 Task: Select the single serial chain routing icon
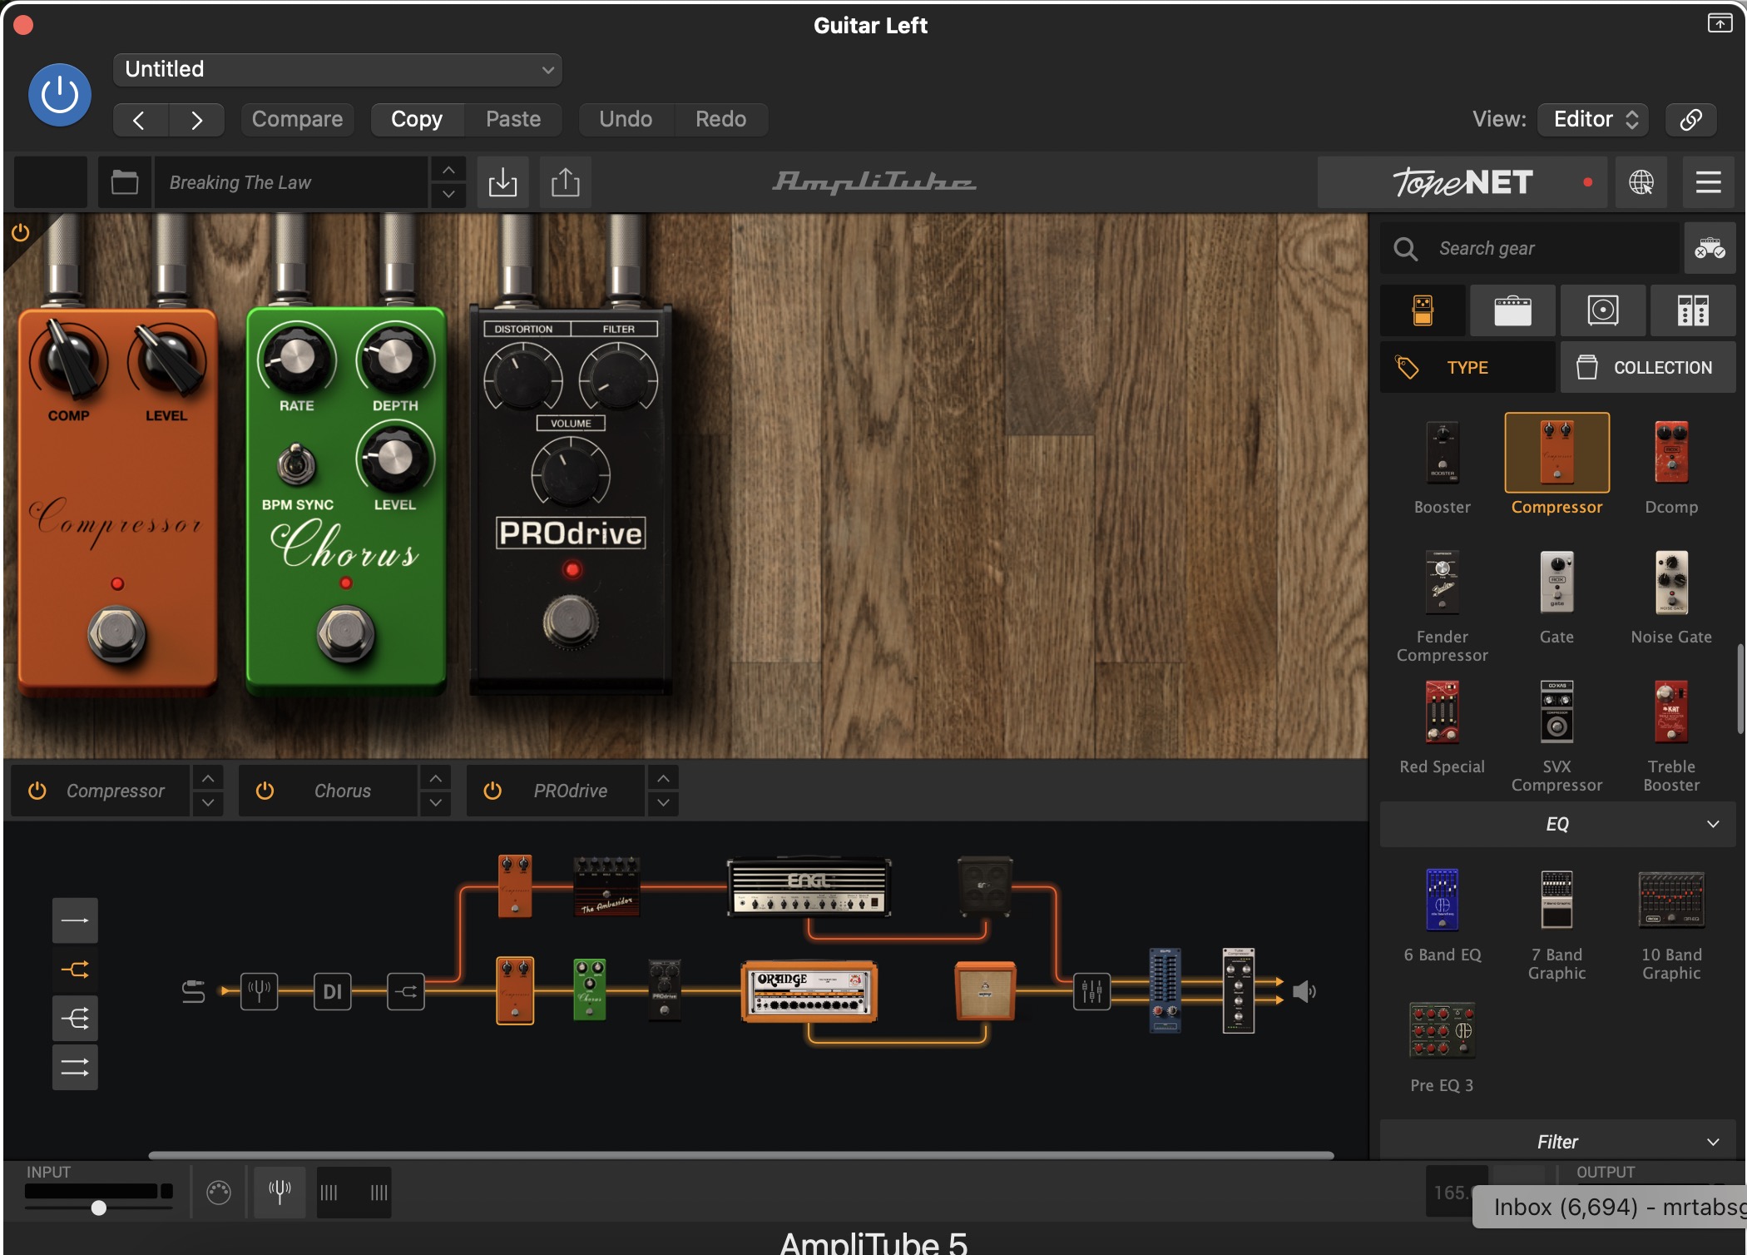[75, 920]
